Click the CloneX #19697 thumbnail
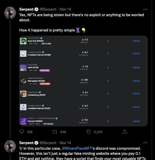This screenshot has width=155, height=160. point(23,121)
